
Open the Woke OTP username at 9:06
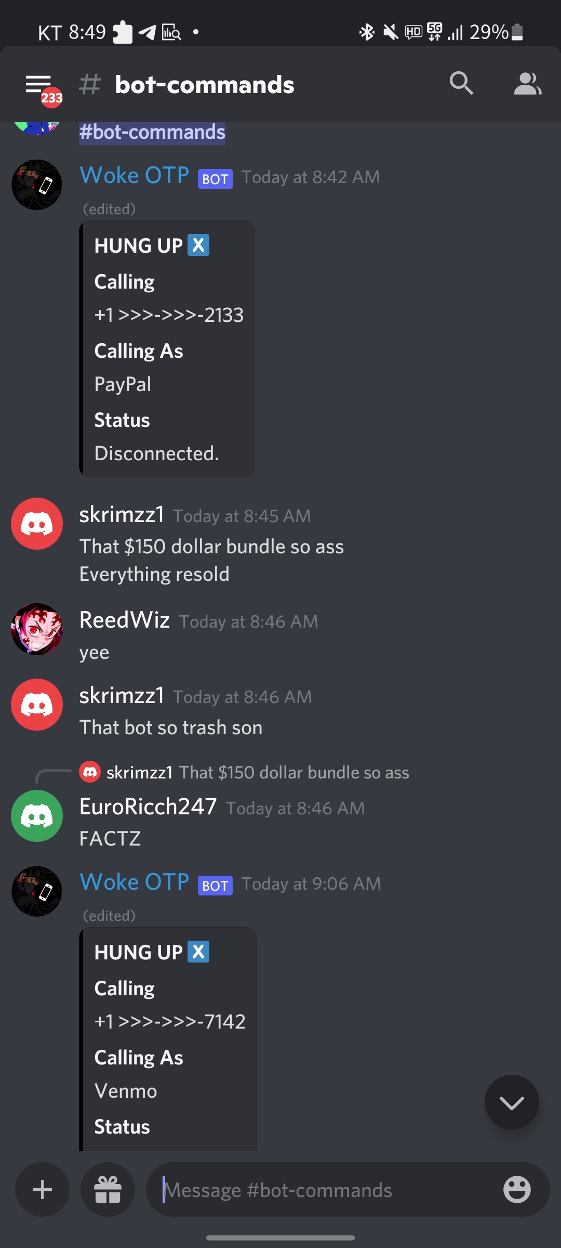[135, 882]
